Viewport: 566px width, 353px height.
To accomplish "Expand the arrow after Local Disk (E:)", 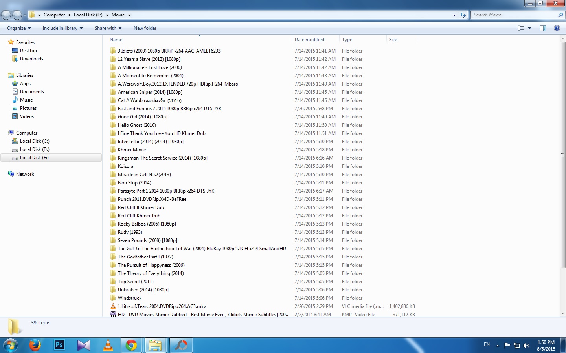I will 107,15.
